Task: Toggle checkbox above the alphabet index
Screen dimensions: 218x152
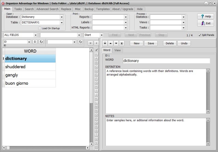Action: pyautogui.click(x=96, y=50)
